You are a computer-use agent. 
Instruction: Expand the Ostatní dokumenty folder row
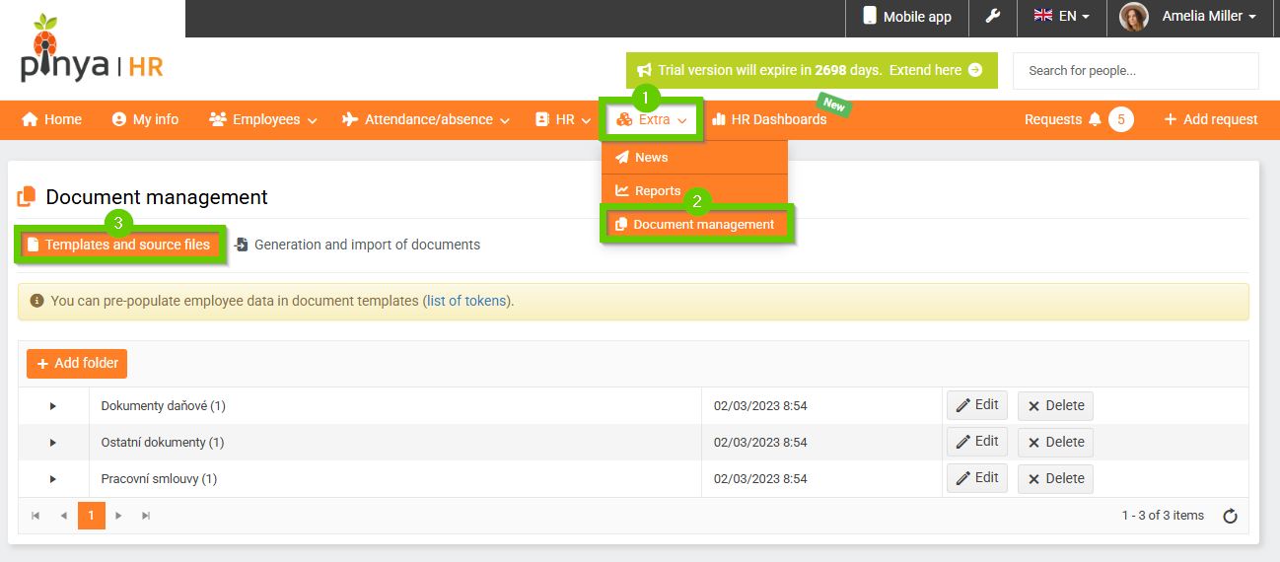coord(53,443)
